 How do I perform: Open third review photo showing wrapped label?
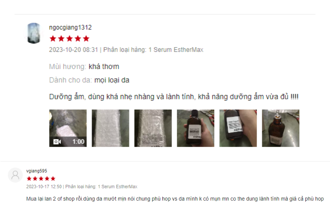(153, 128)
